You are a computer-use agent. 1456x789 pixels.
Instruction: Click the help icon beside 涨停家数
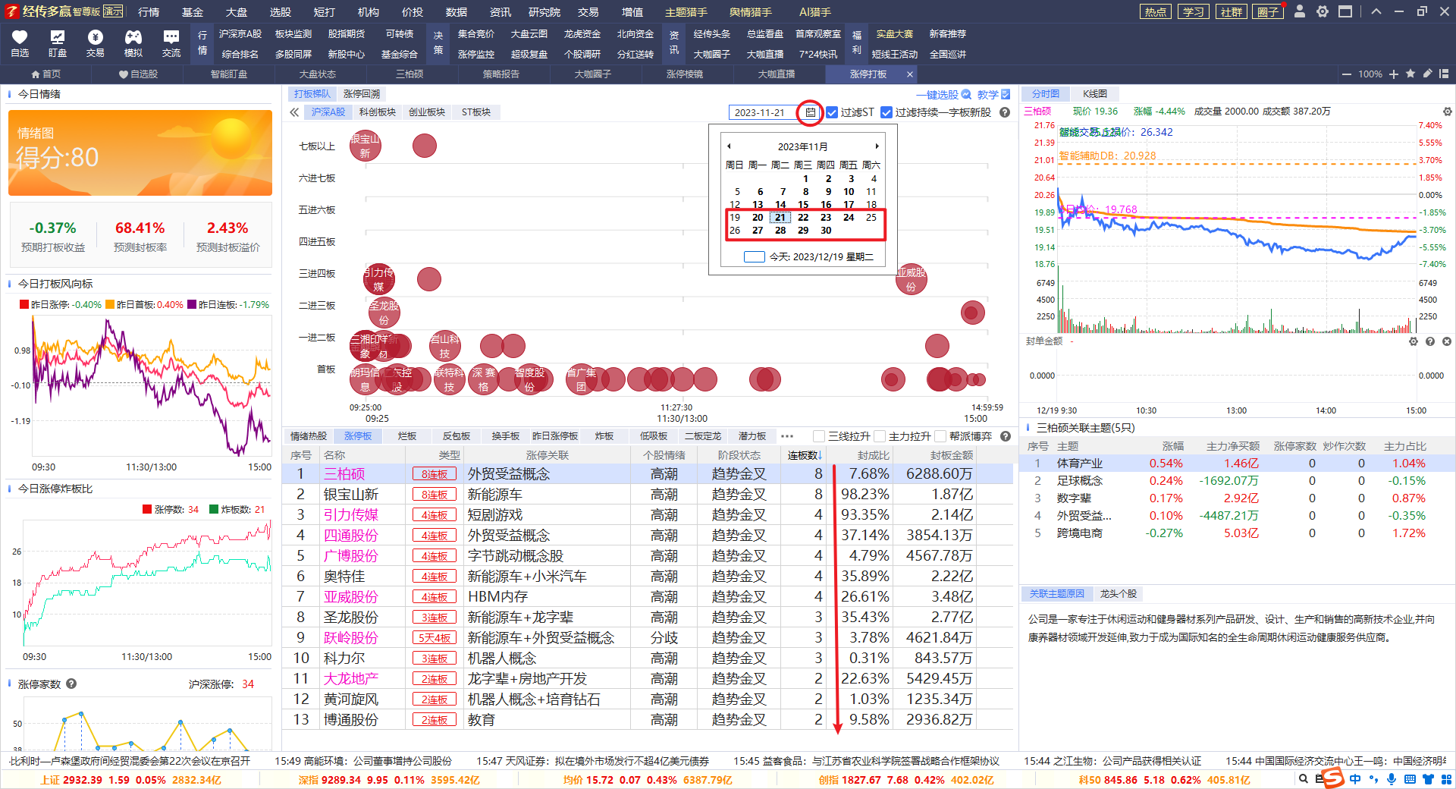(71, 684)
